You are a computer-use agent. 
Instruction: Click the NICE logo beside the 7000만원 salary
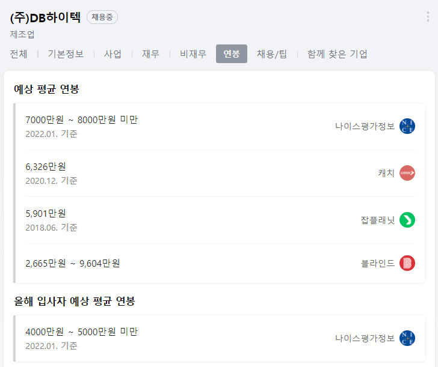pyautogui.click(x=407, y=126)
